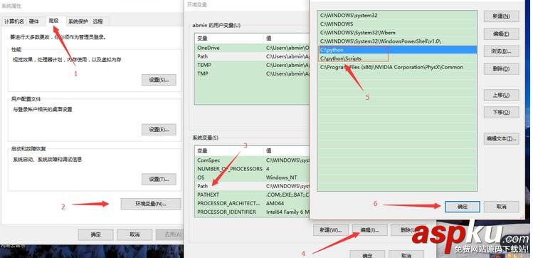Open the 远程 tab
This screenshot has height=258, width=533.
[98, 21]
